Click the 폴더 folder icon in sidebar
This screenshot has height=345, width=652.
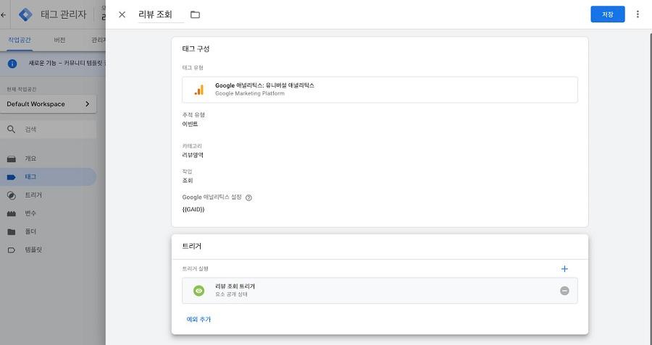(11, 232)
